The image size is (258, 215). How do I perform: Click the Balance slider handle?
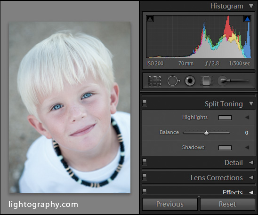pyautogui.click(x=206, y=133)
